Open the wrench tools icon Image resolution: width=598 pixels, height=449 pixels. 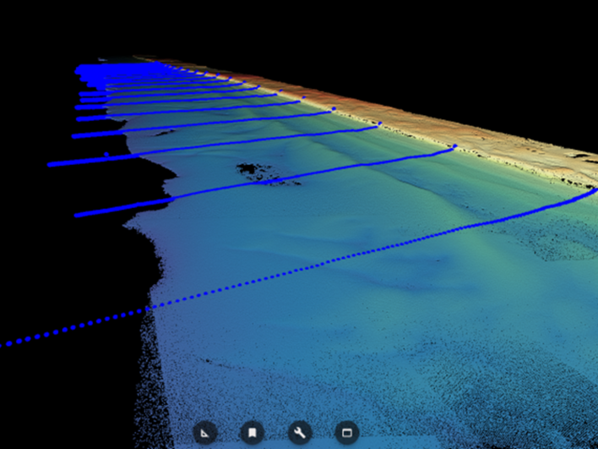pos(299,433)
